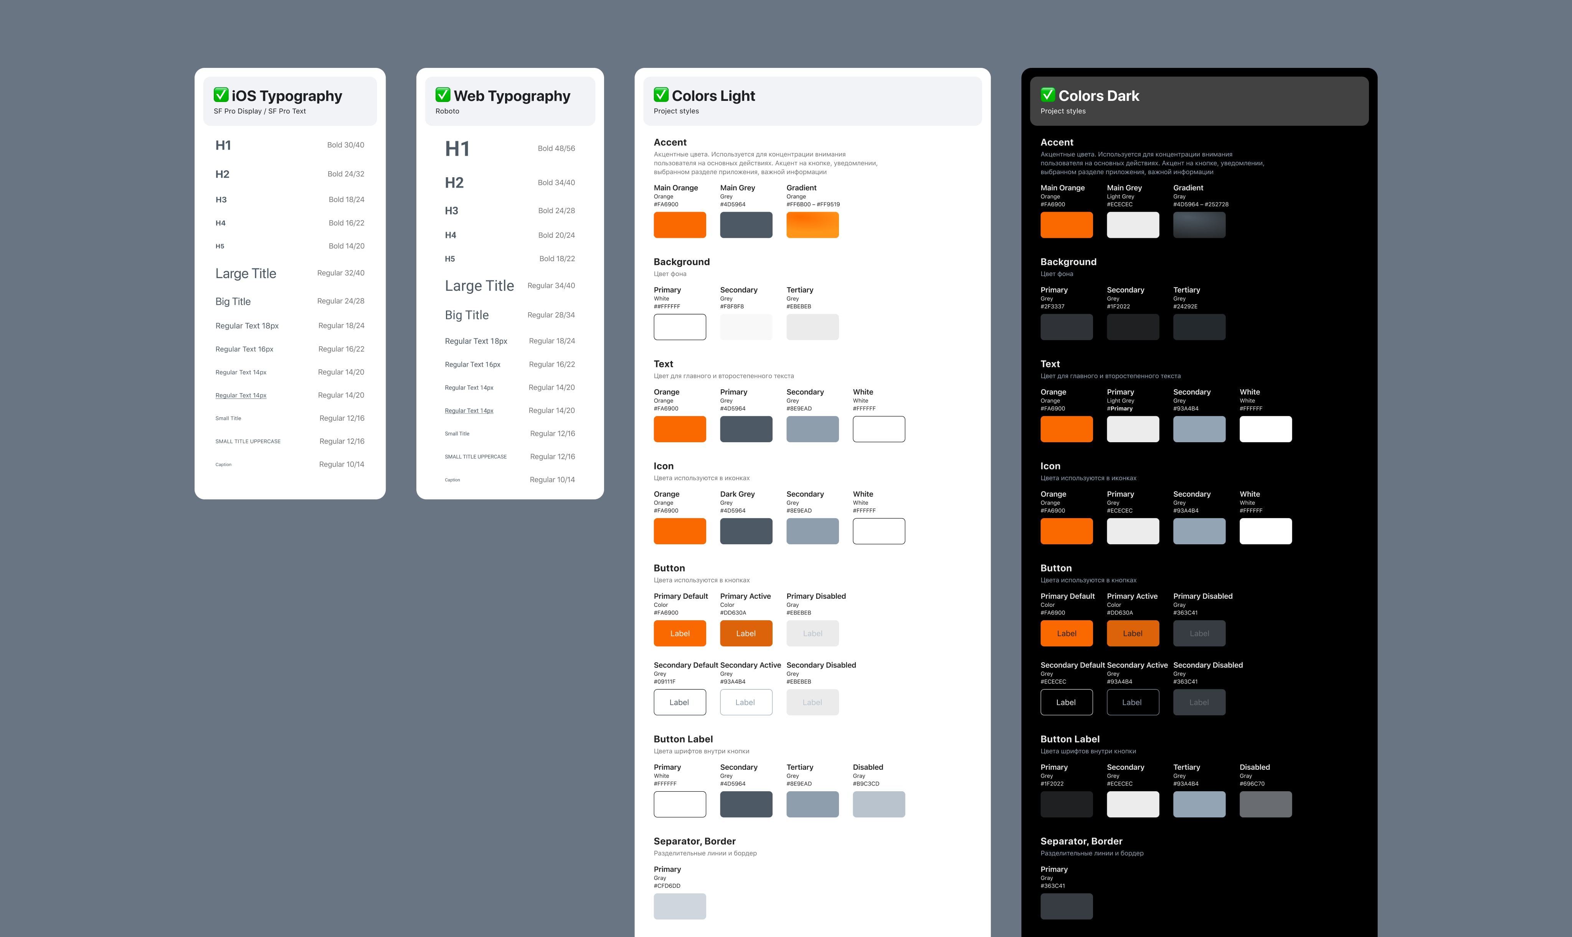Image resolution: width=1572 pixels, height=937 pixels.
Task: Click the green checkmark beside iOS Typography
Action: [221, 95]
